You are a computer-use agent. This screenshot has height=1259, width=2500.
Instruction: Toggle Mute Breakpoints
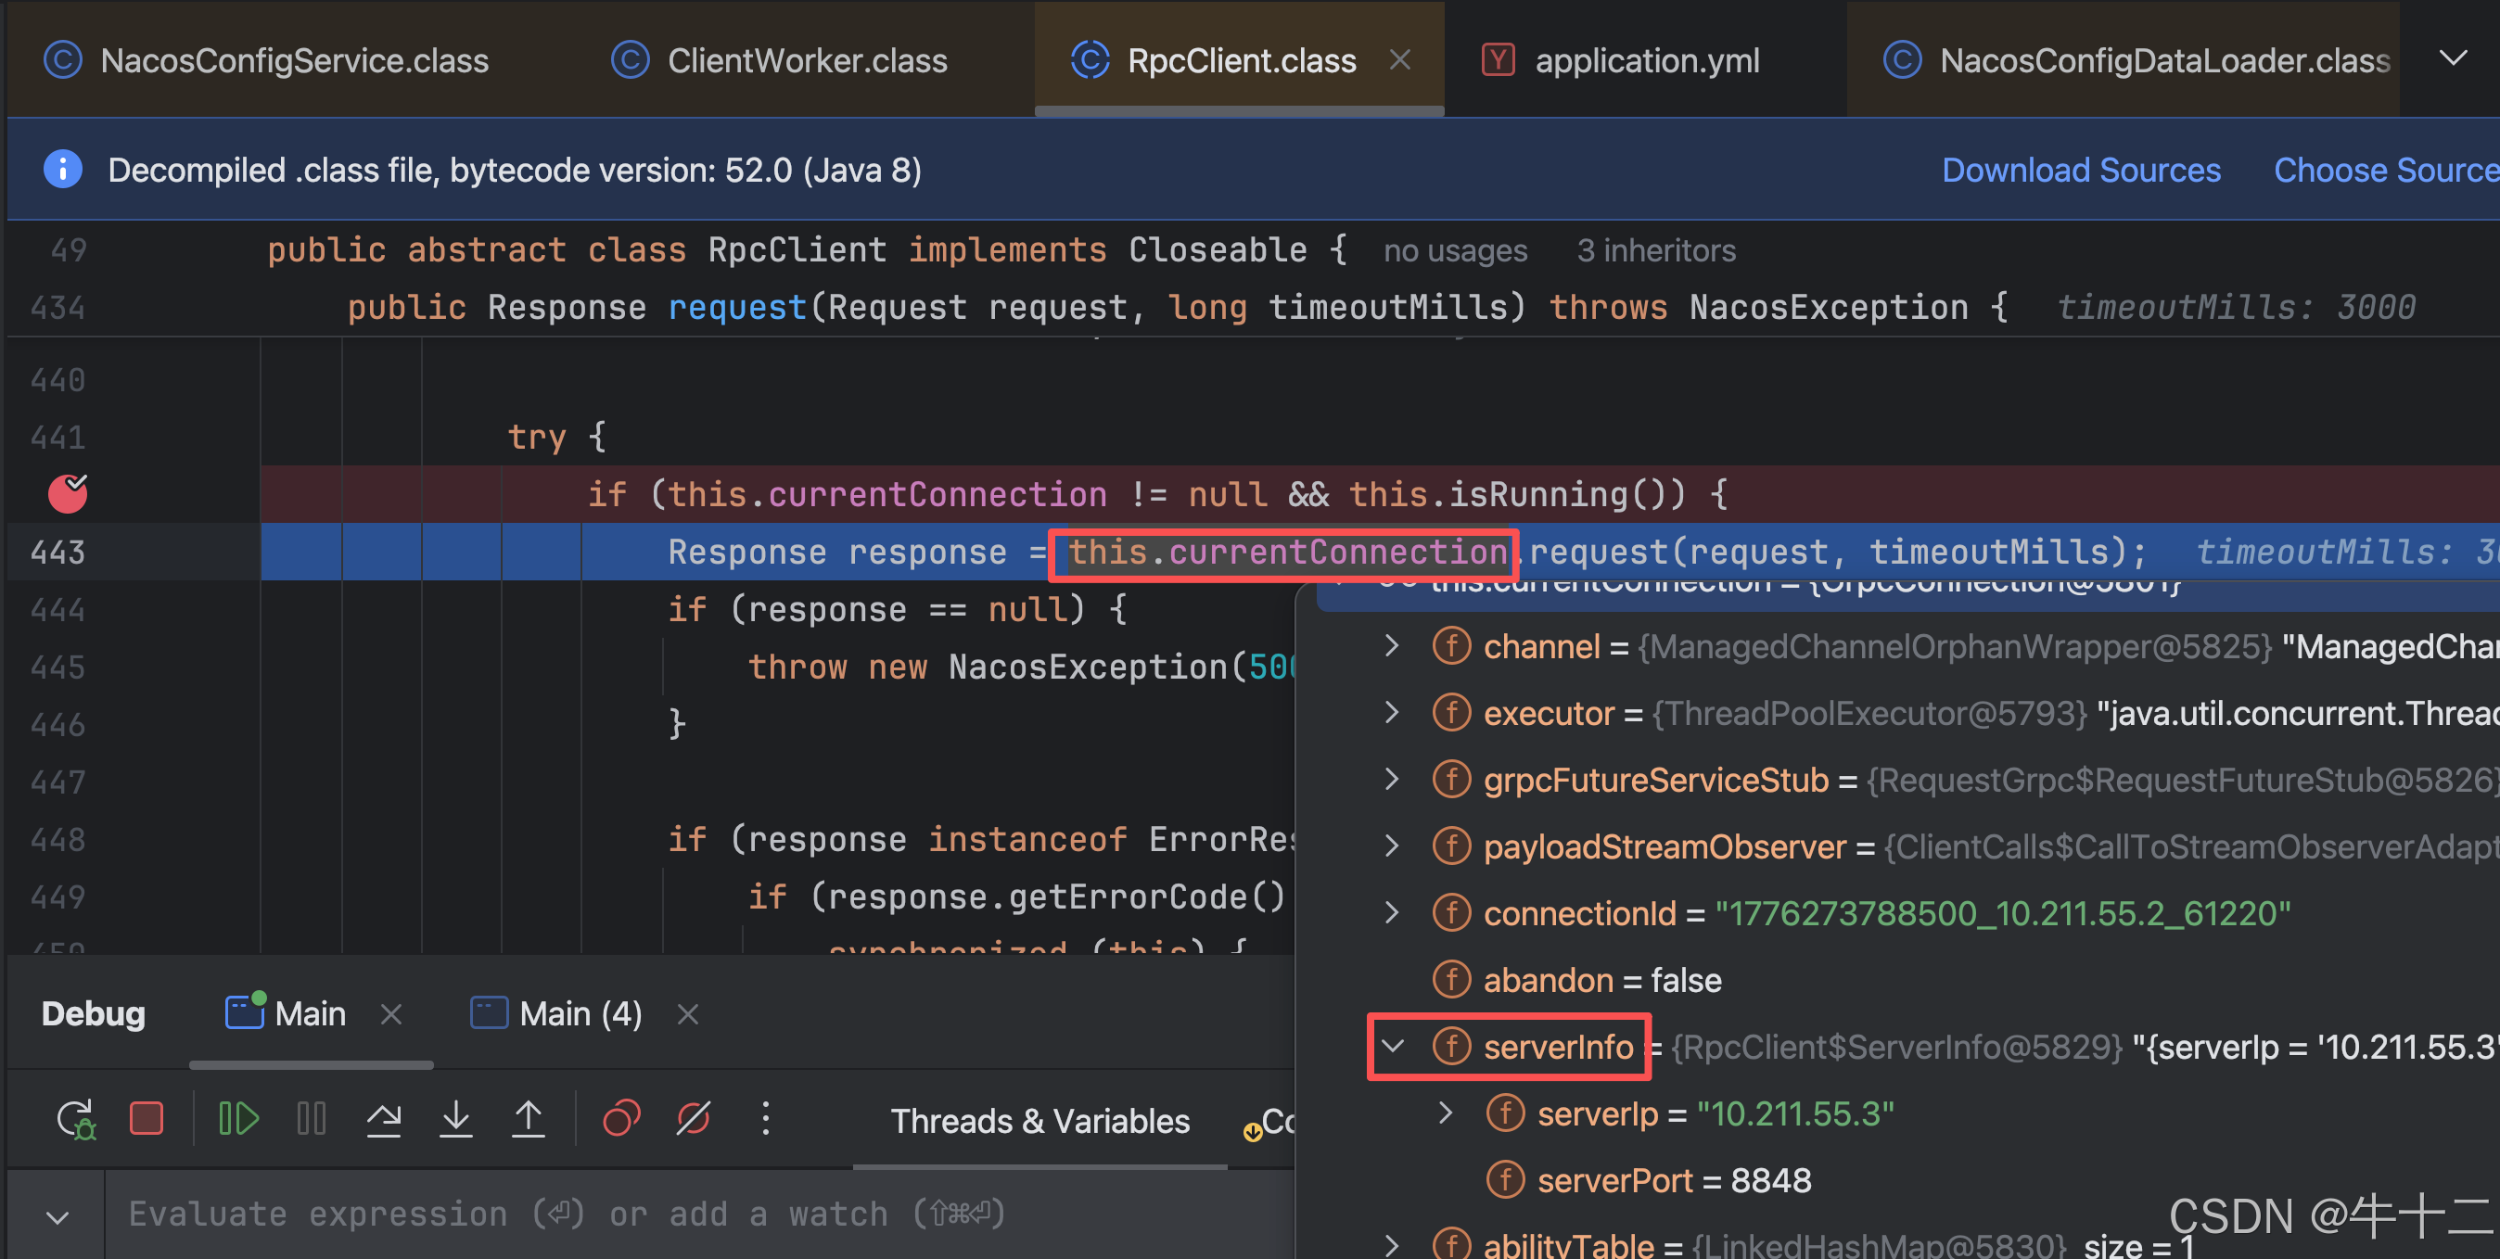click(x=694, y=1119)
